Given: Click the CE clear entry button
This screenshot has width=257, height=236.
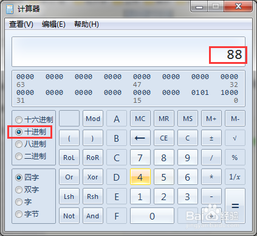Looking at the screenshot, I should (x=164, y=138).
